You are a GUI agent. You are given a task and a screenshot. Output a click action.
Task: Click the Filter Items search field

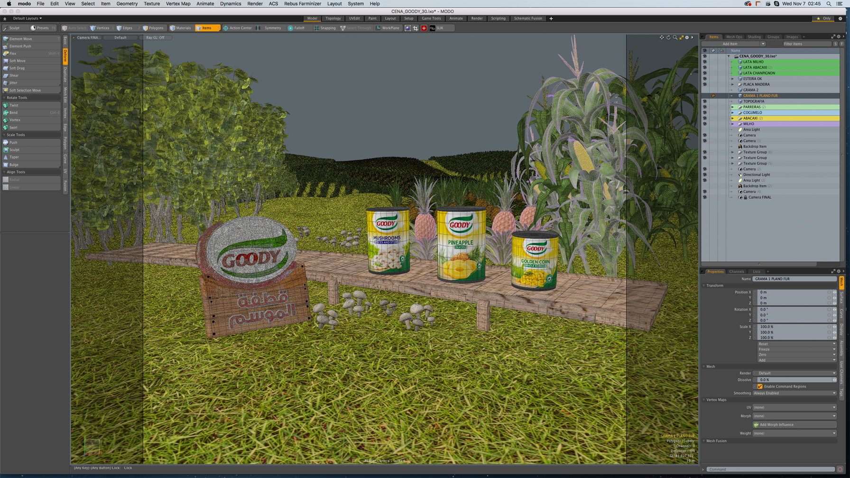point(807,44)
